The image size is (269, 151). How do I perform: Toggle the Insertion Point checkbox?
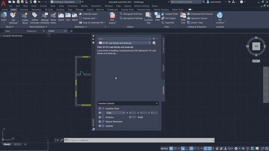pos(100,109)
